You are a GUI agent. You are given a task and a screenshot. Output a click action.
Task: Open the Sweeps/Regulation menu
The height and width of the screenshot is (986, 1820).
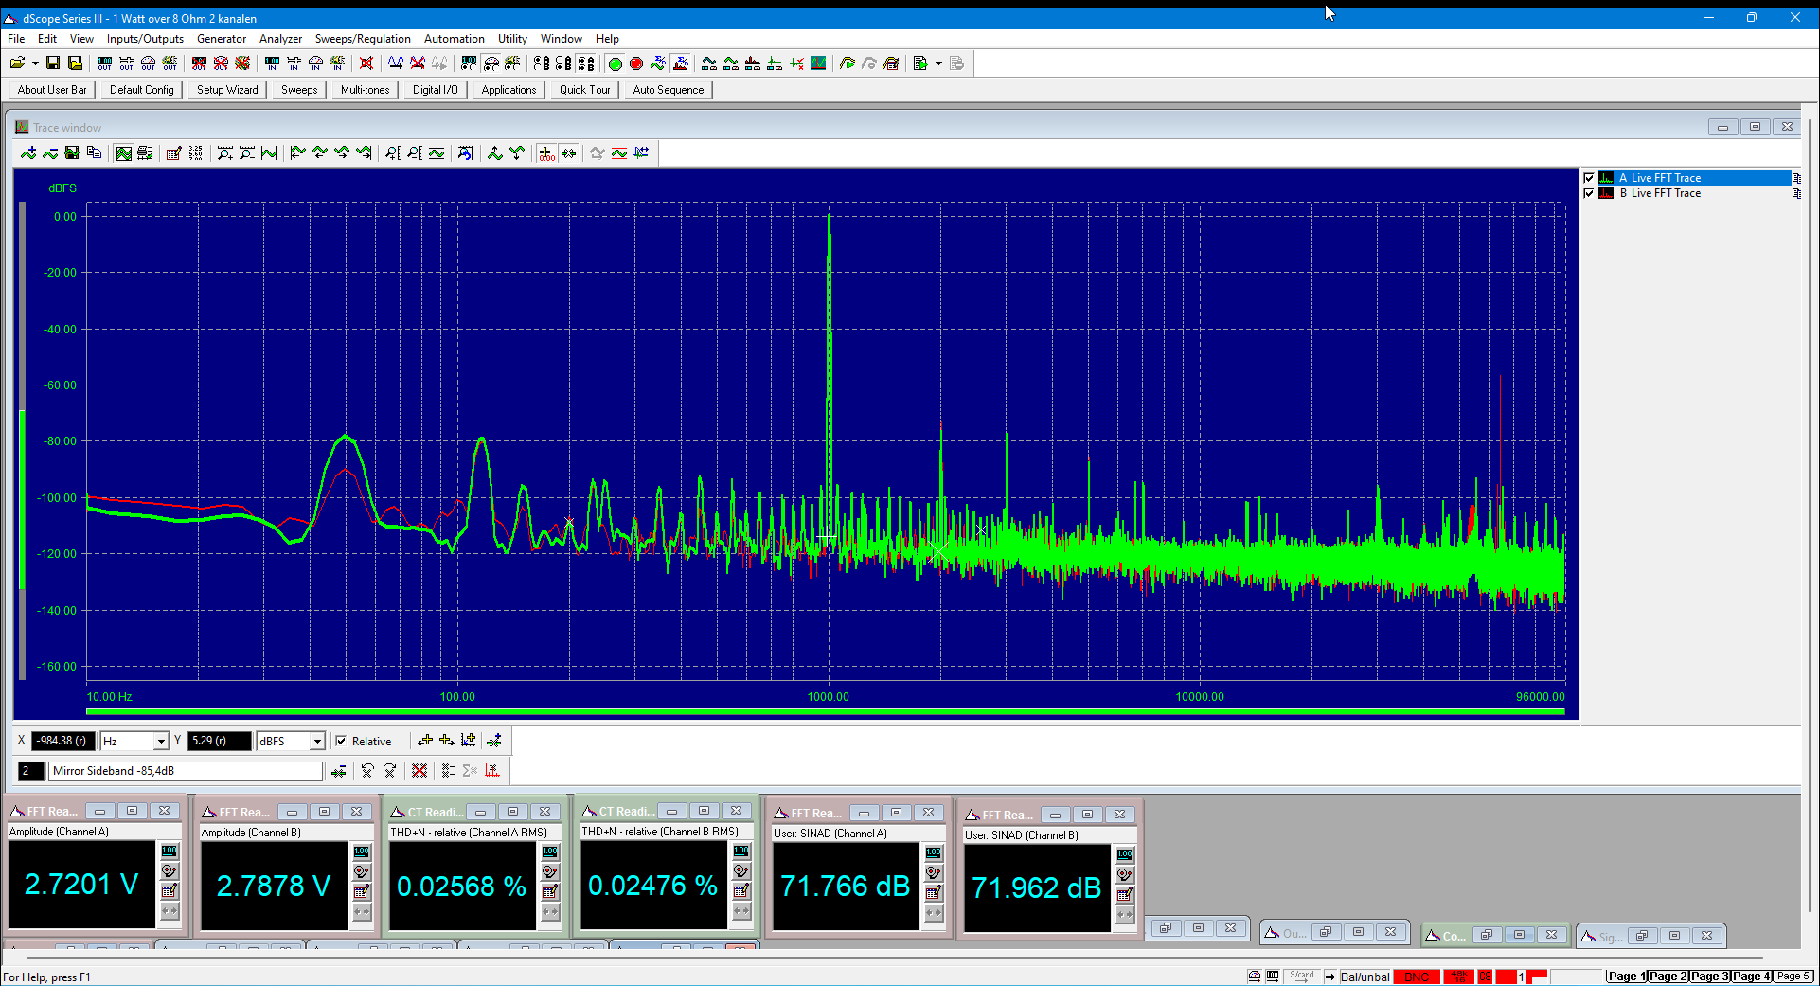tap(363, 39)
